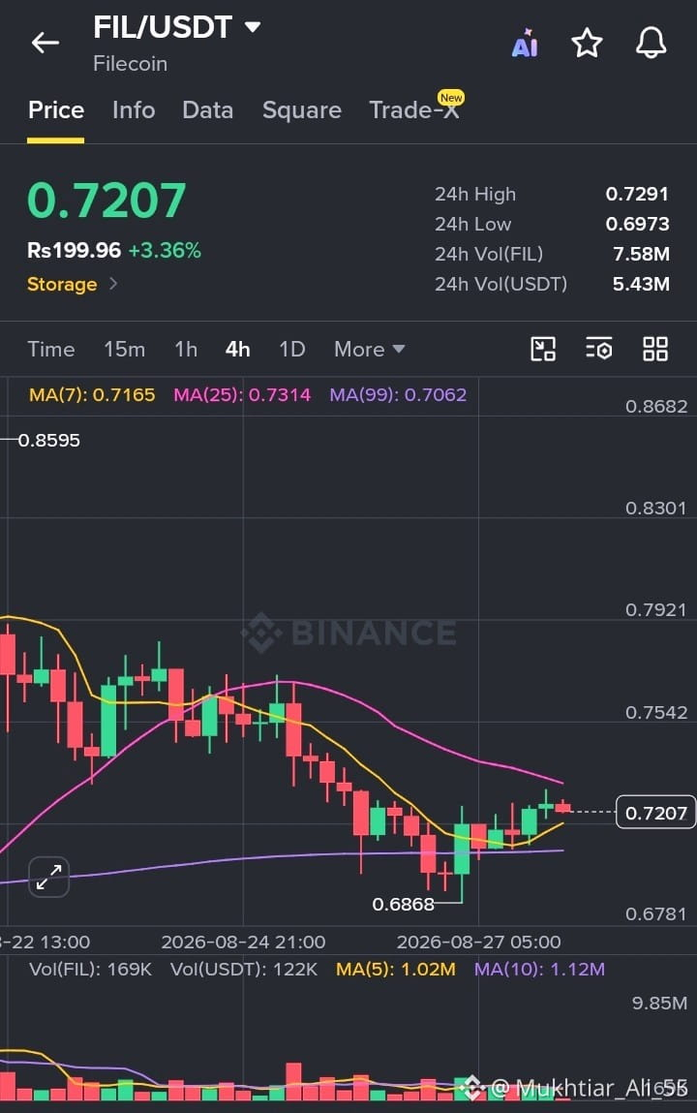Tap the 24h Vol(USDT) value 5.43M
697x1113 pixels.
click(641, 284)
